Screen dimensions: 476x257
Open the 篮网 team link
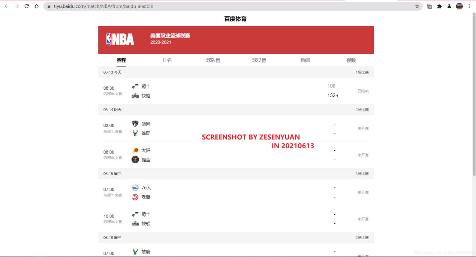(146, 124)
